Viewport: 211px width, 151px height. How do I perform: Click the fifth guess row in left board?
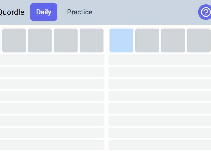click(52, 96)
